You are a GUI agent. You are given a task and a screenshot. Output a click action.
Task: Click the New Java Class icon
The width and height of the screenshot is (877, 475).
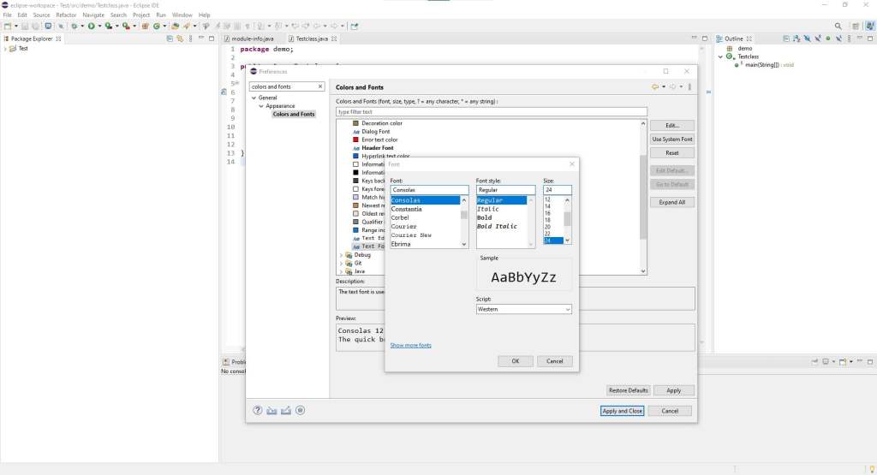[157, 26]
